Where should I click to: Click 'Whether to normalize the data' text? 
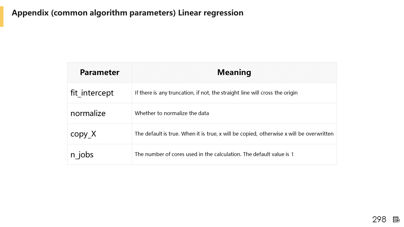pos(172,113)
